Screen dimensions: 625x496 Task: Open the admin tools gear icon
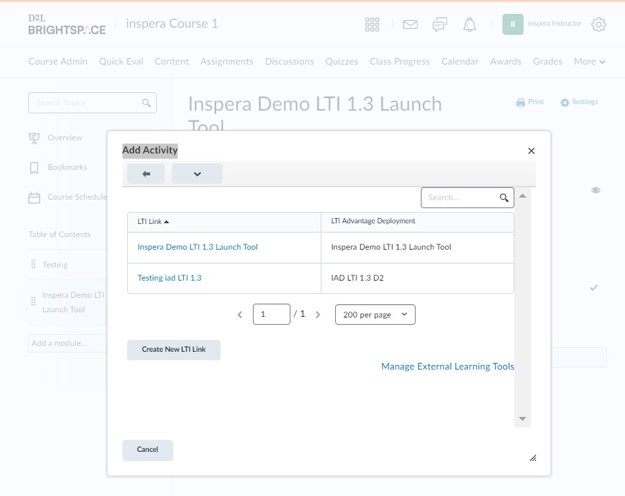click(599, 24)
